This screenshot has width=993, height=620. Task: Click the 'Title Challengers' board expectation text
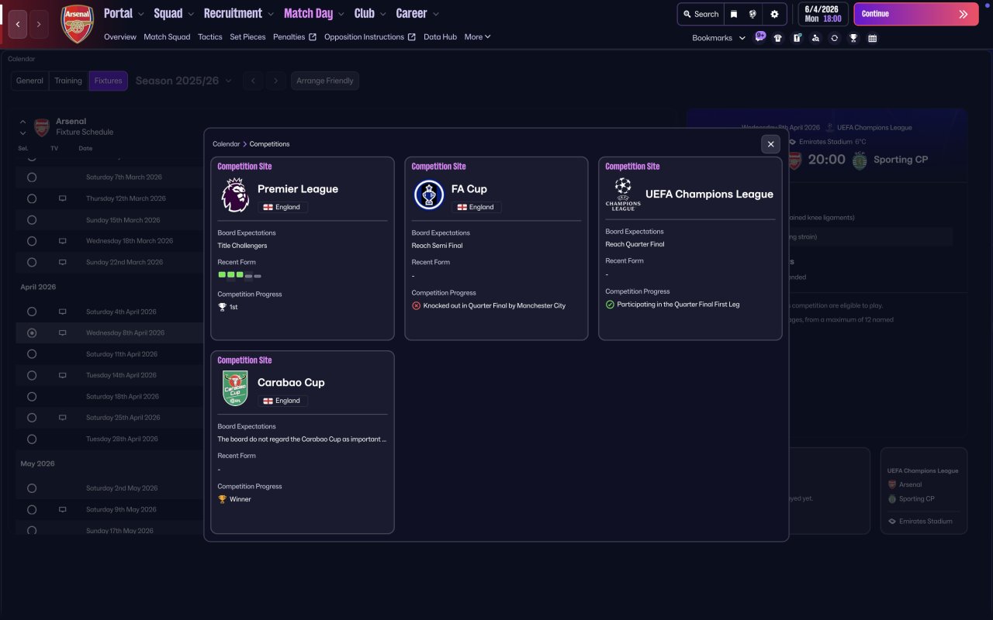tap(242, 246)
